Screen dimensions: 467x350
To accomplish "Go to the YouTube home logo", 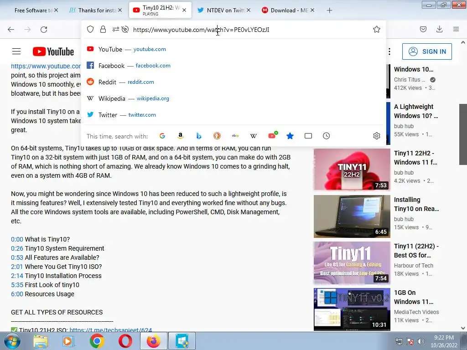I will tap(53, 51).
